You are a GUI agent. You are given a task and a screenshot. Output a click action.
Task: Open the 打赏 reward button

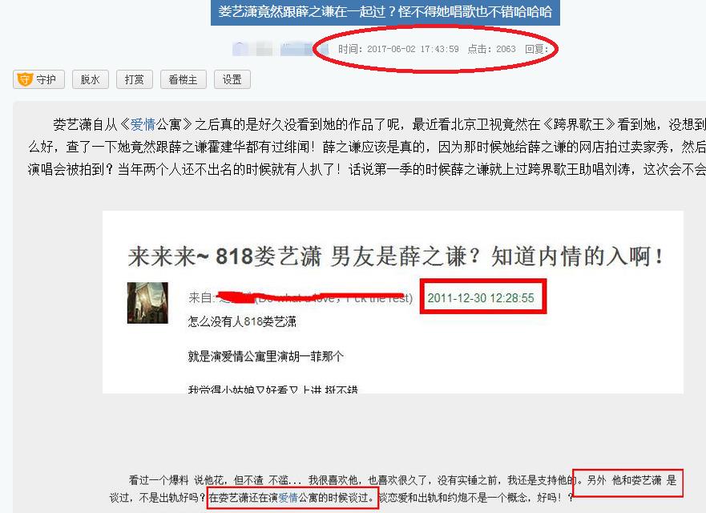[134, 79]
